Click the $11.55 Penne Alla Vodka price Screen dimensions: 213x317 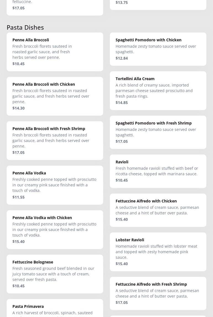pyautogui.click(x=19, y=197)
